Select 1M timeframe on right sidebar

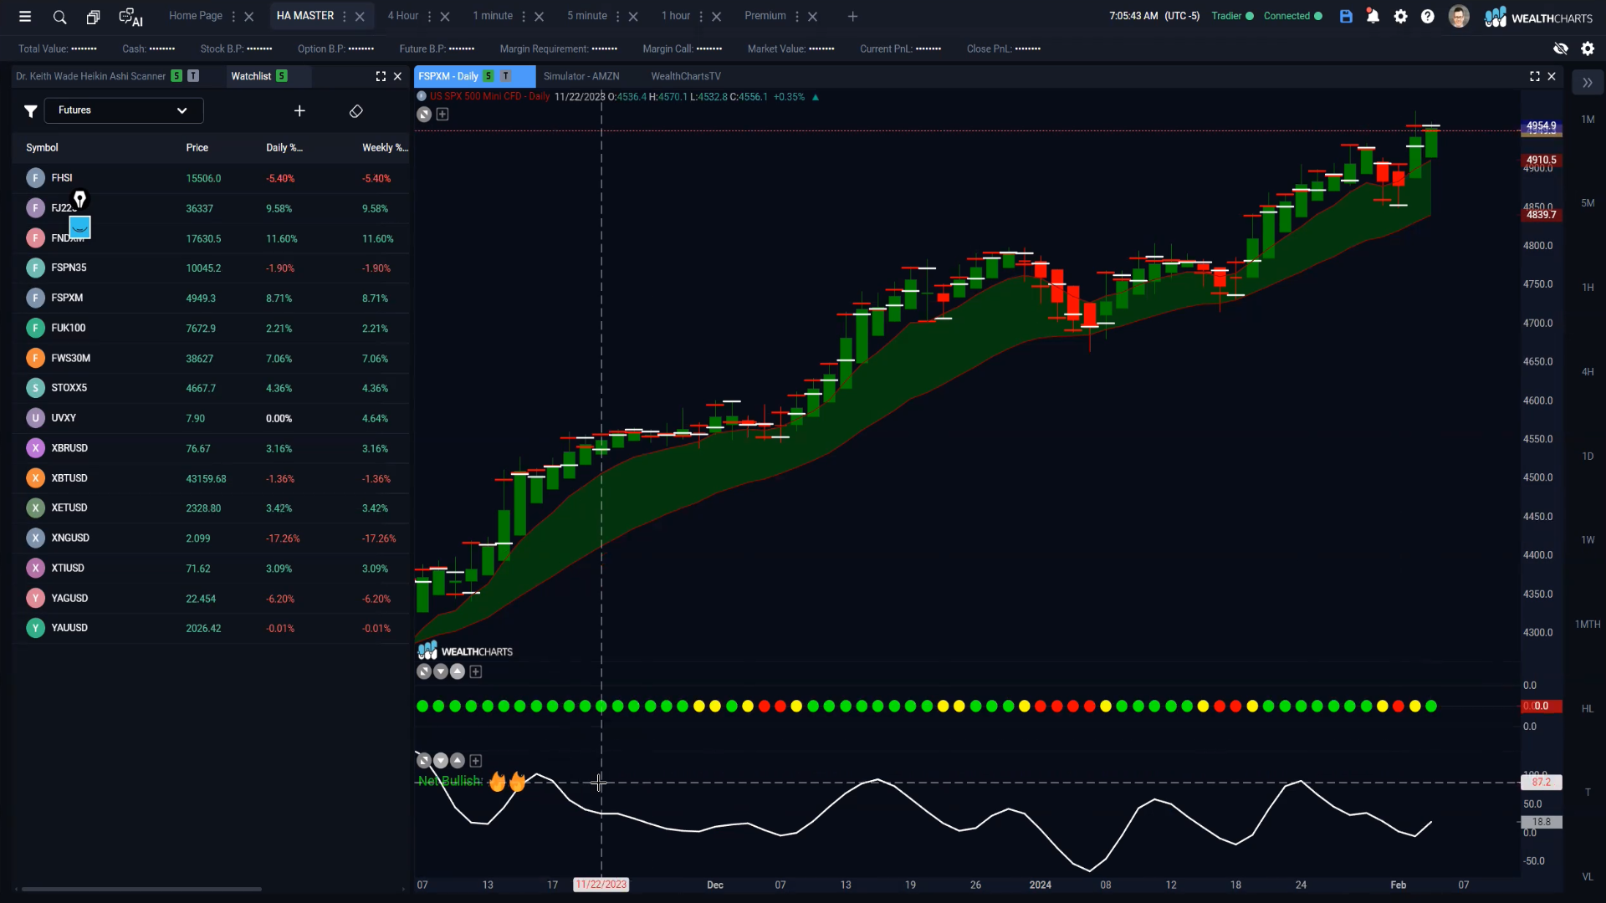1588,120
